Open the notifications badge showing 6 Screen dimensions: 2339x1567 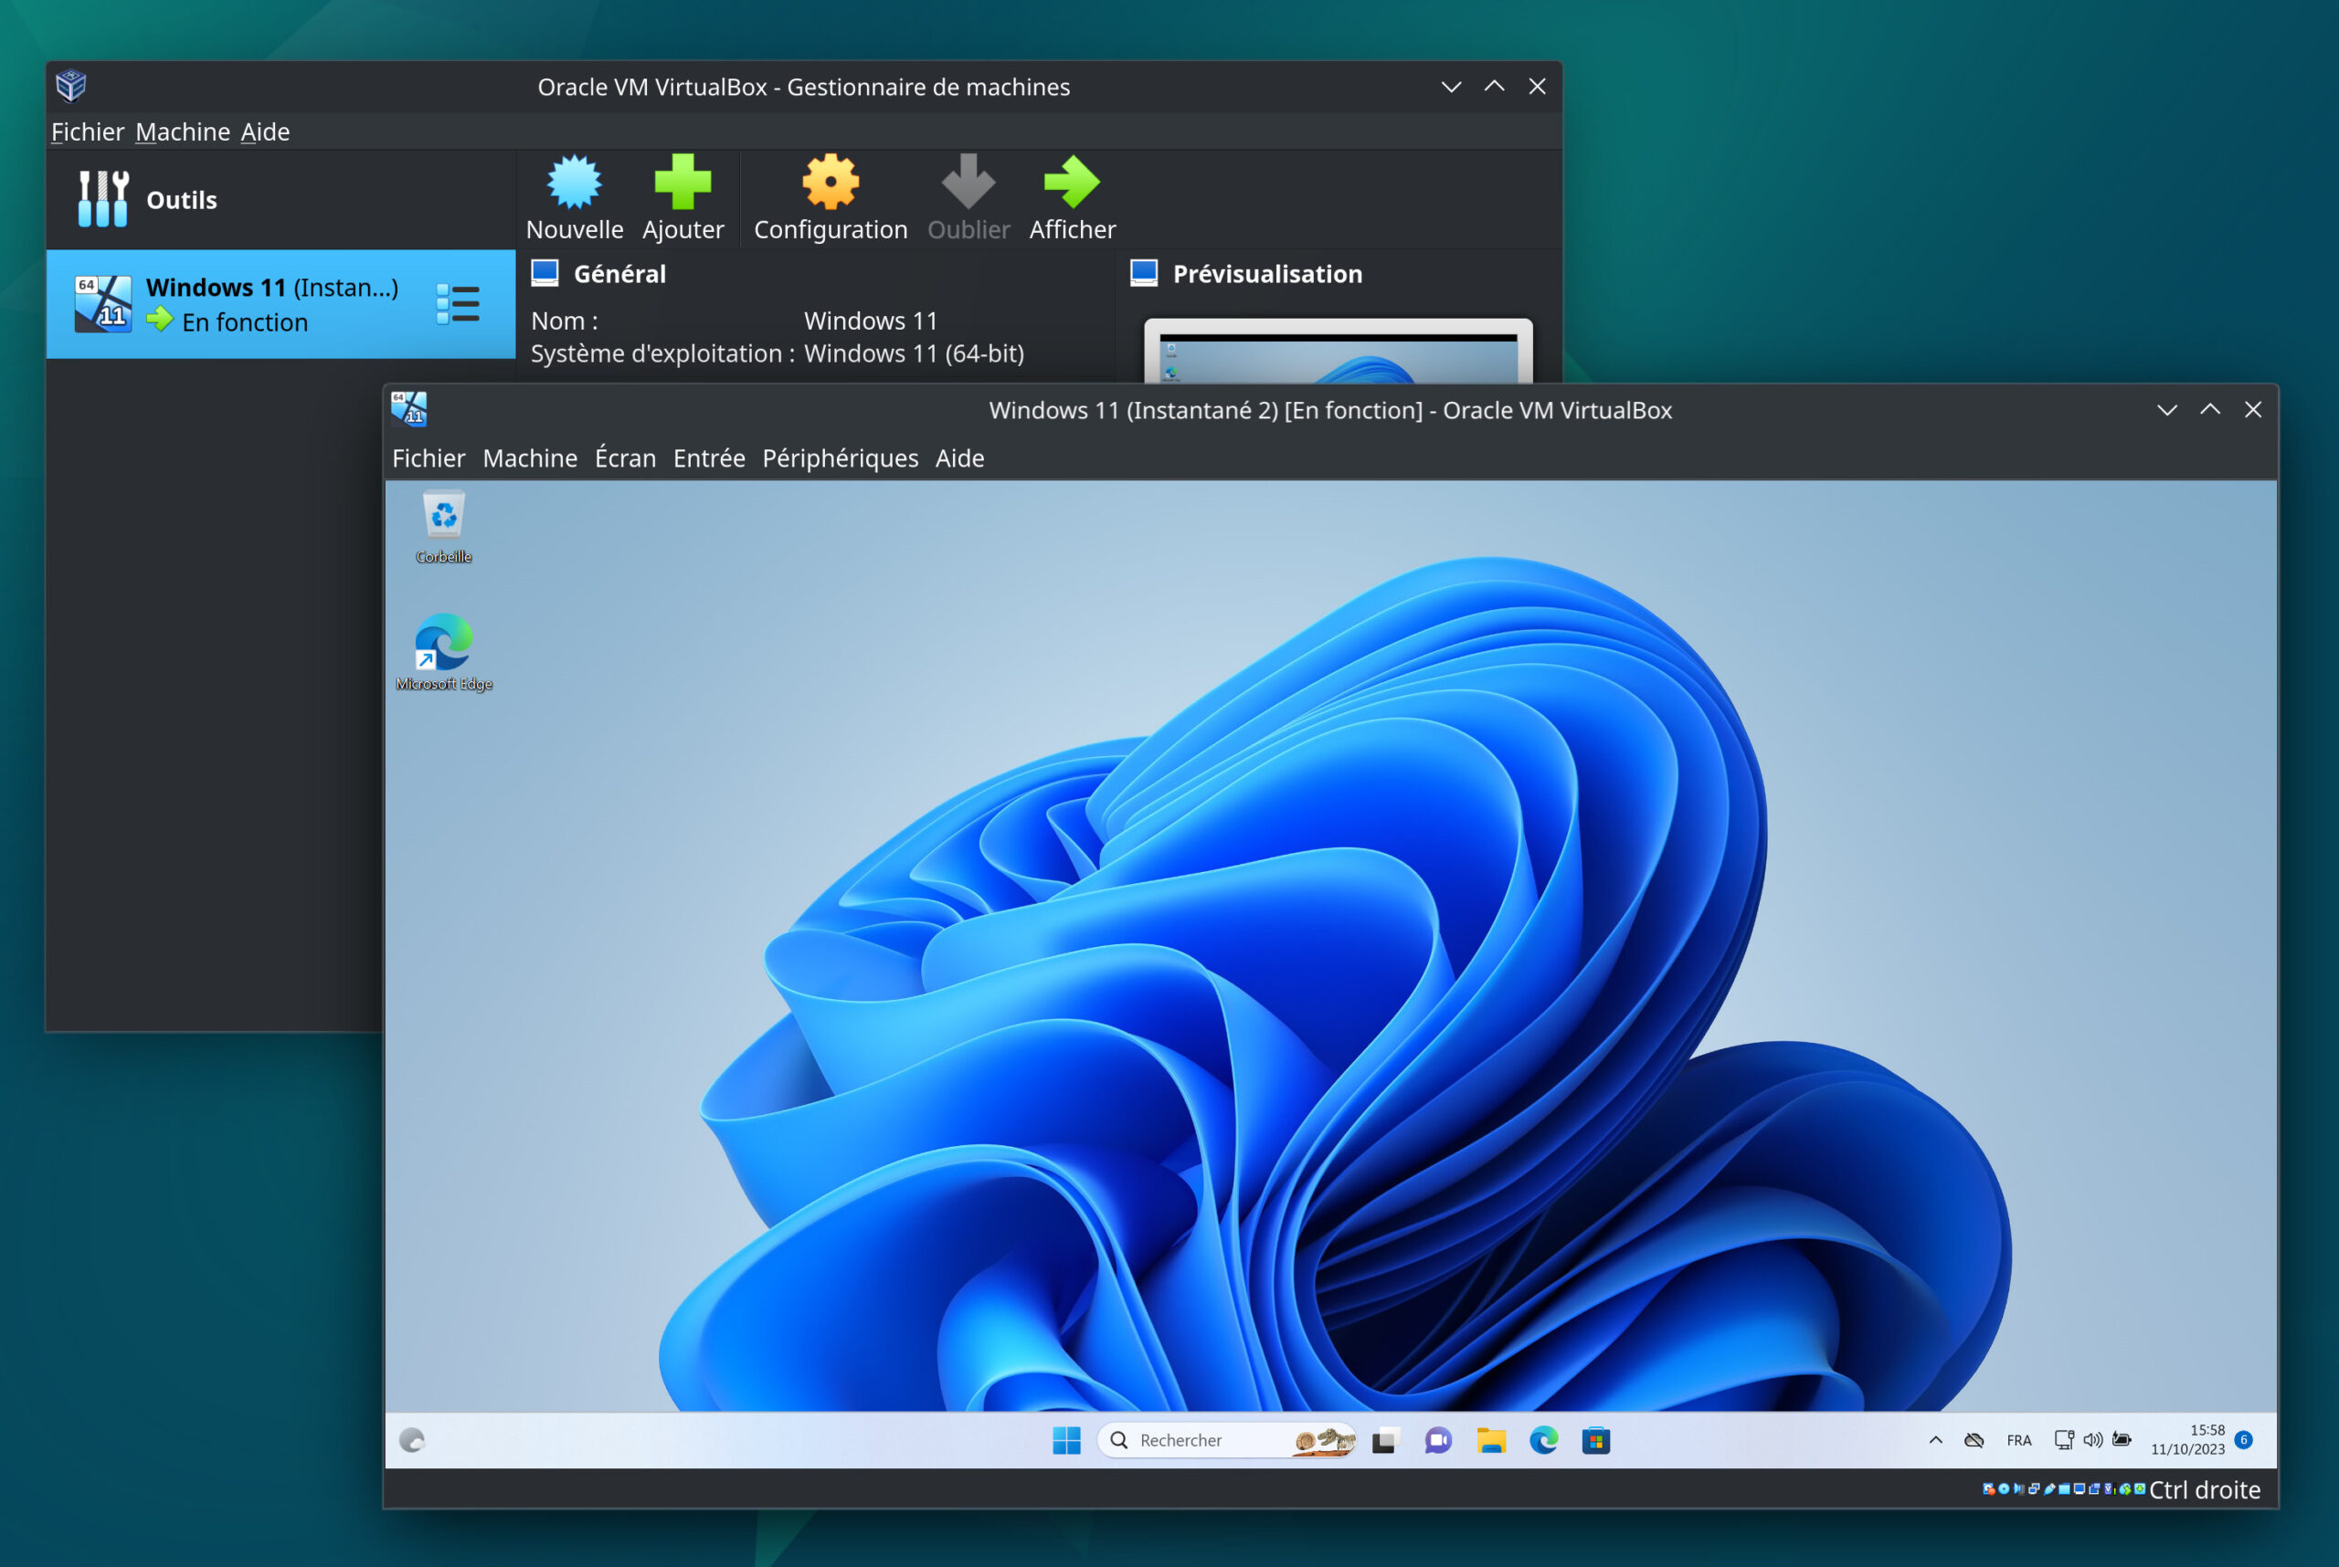click(2244, 1440)
